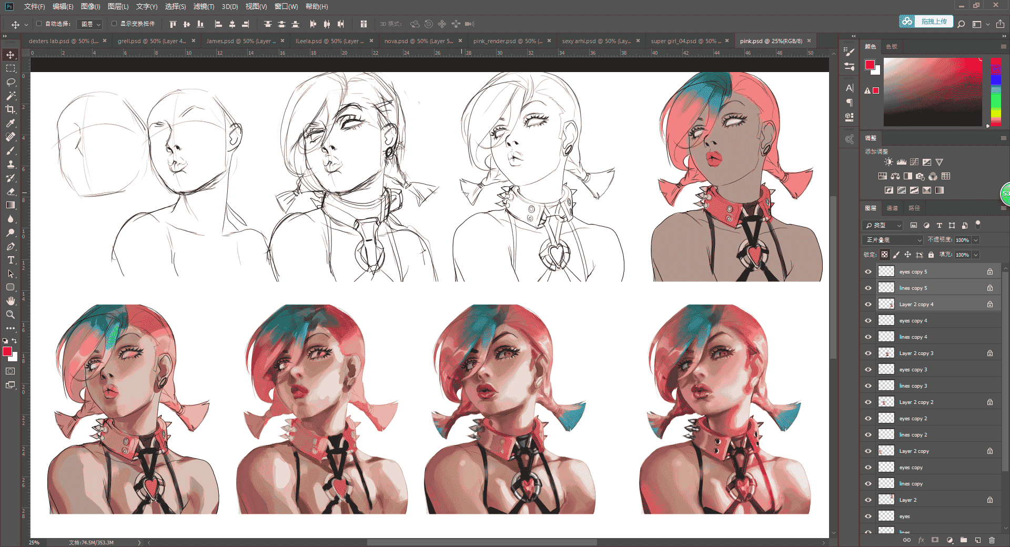The height and width of the screenshot is (547, 1010).
Task: Select the Hand tool
Action: point(11,301)
